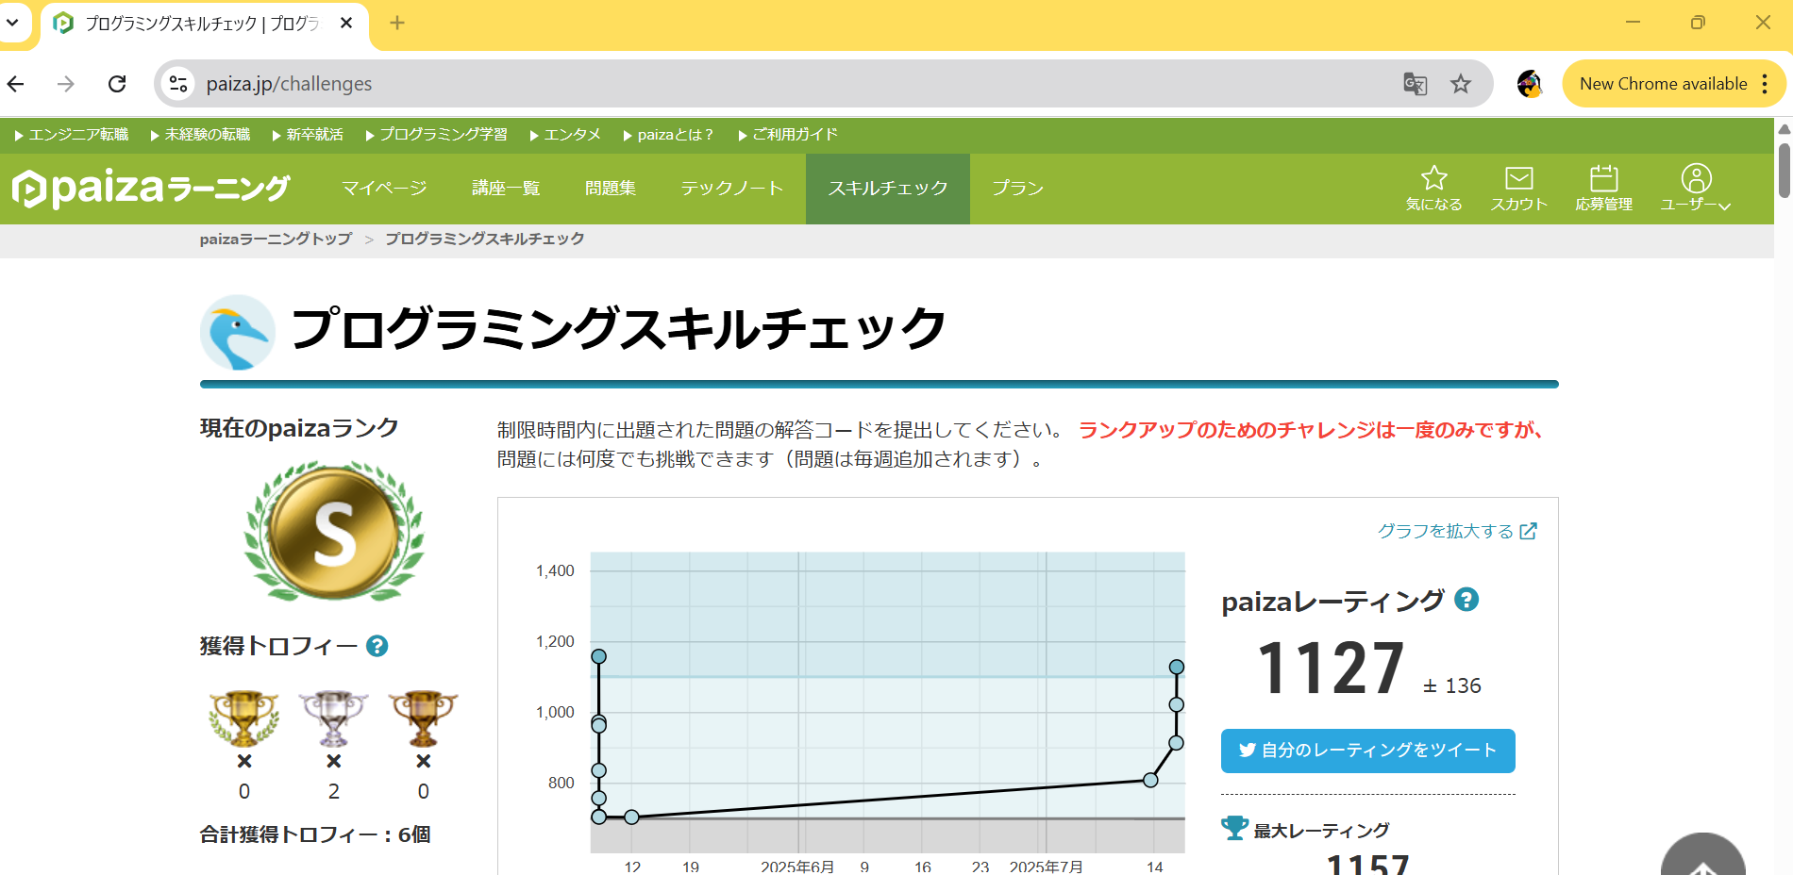Click the rating value 1127
Screen dimensions: 1793x875
tap(1332, 669)
